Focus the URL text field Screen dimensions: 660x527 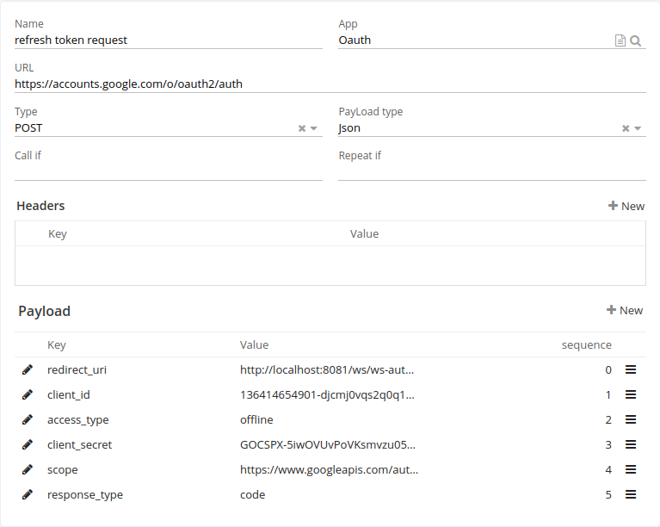point(330,84)
